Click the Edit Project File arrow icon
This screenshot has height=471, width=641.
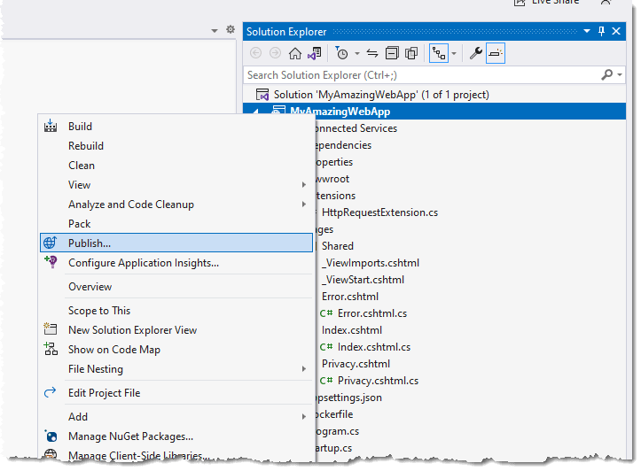tap(50, 392)
